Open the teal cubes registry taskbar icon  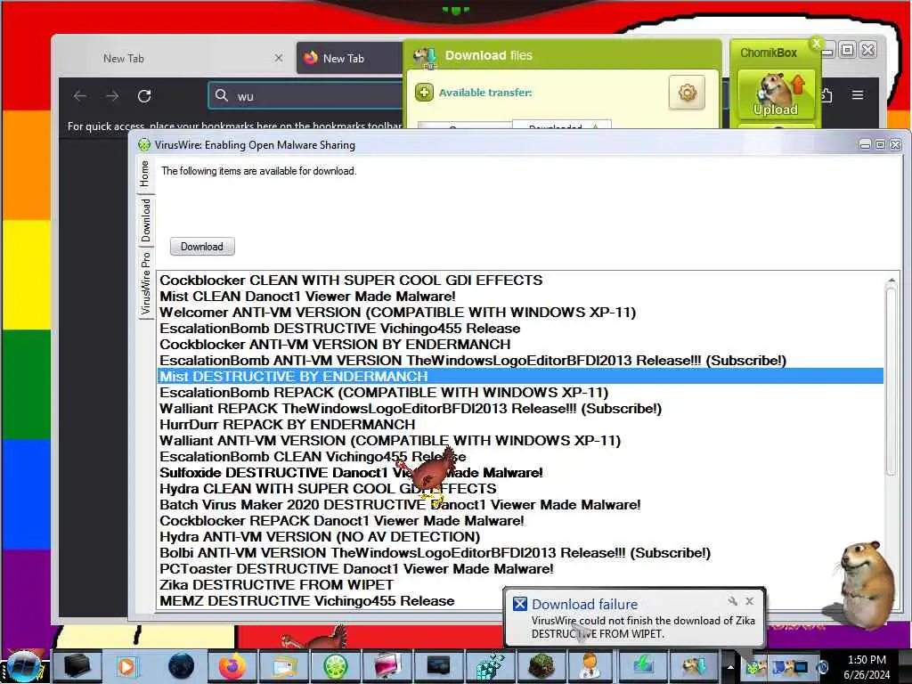pos(491,666)
